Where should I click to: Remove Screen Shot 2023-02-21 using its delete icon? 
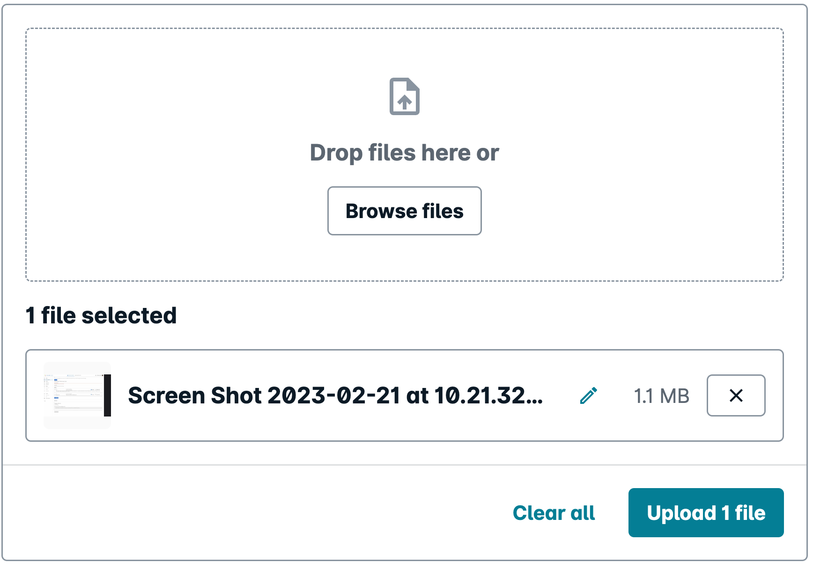tap(736, 395)
